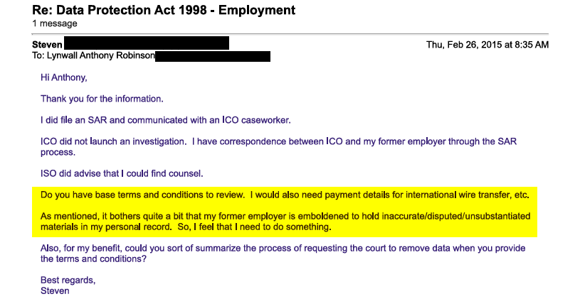Select the sender name Steven
Viewport: 580px width, 299px height.
[x=48, y=45]
